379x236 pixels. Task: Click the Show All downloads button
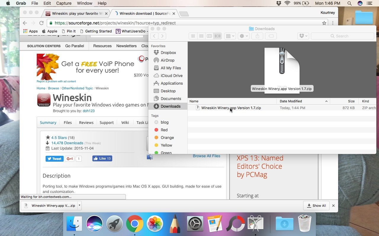click(x=317, y=206)
